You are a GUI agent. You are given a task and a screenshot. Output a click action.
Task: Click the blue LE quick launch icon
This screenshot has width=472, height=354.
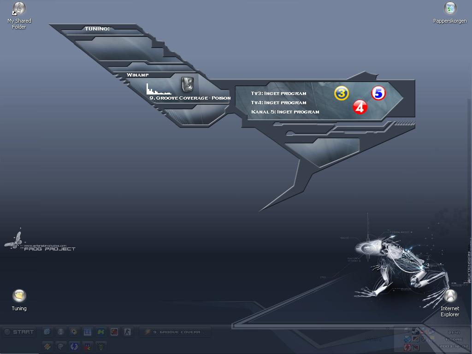pyautogui.click(x=87, y=332)
